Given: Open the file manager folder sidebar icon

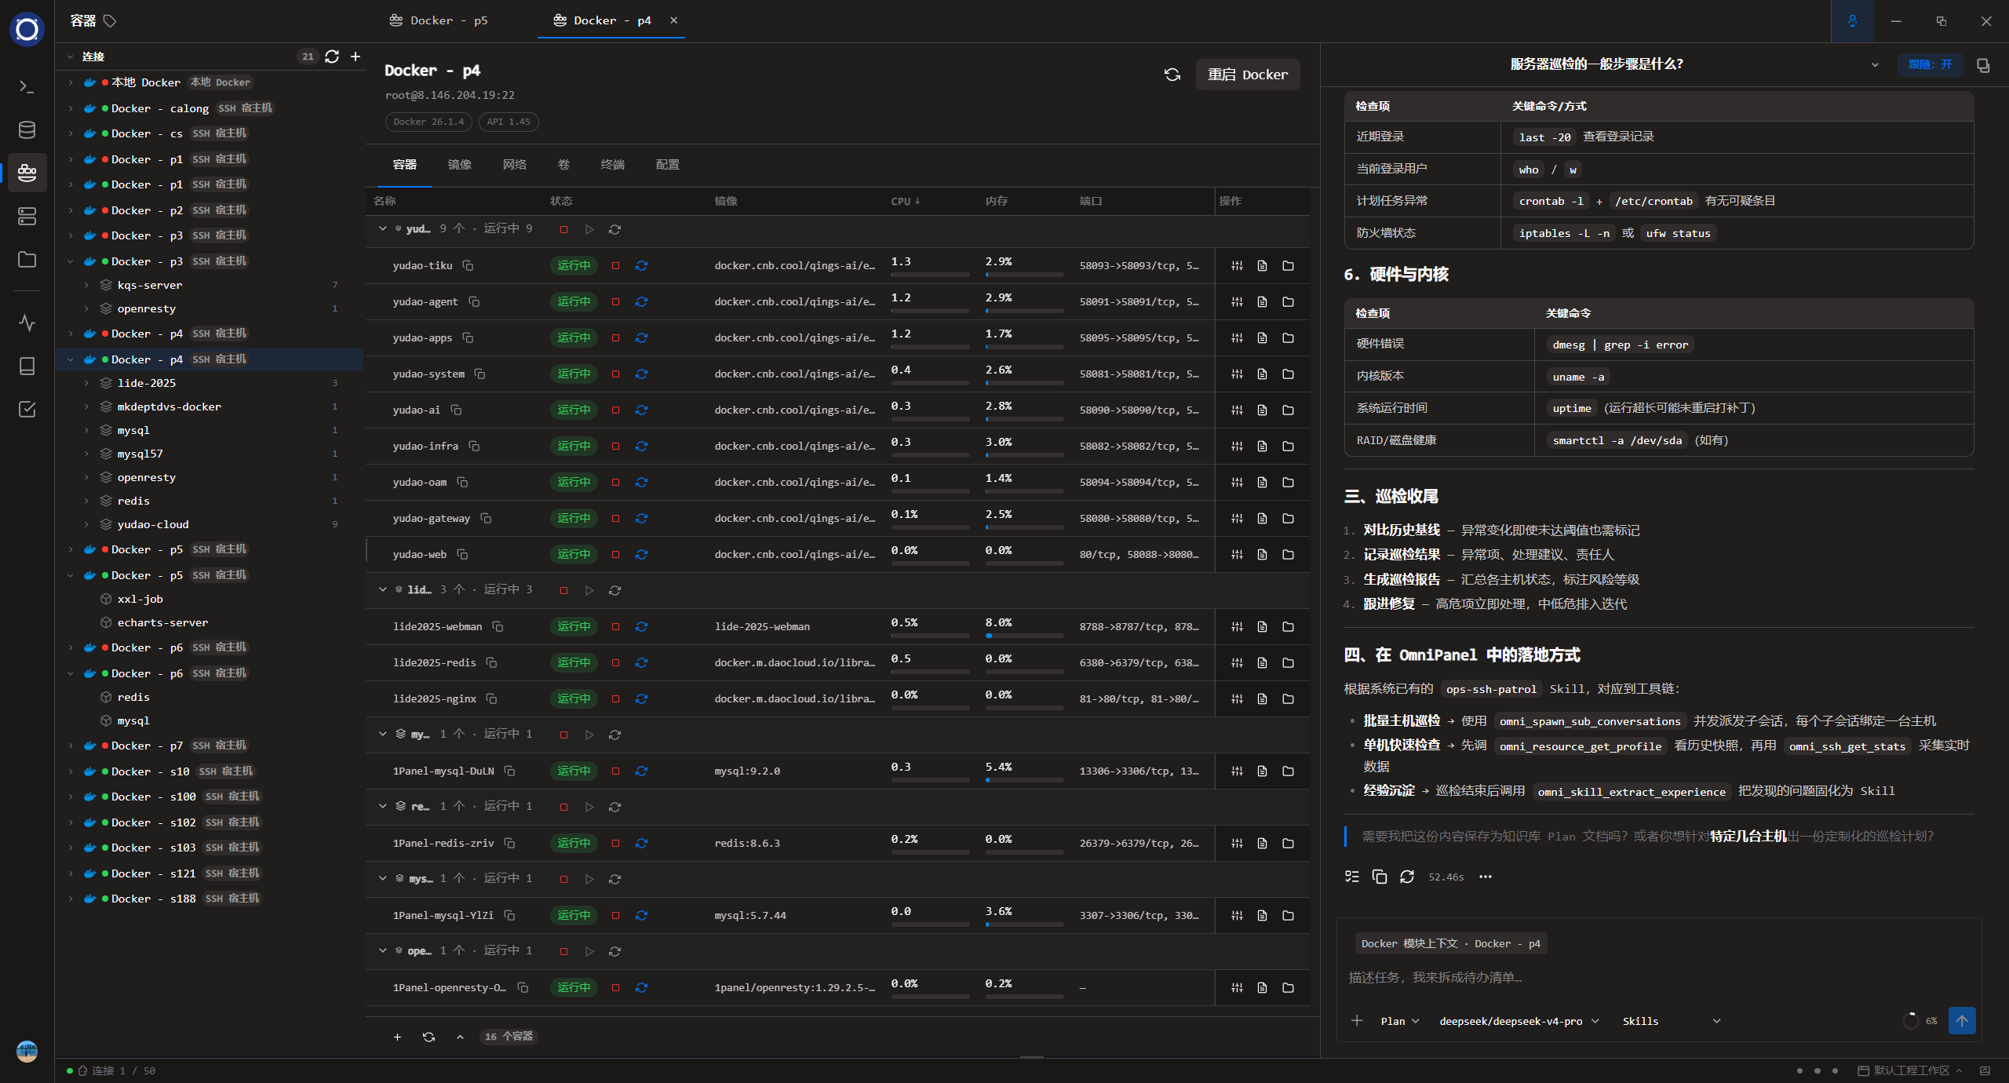Looking at the screenshot, I should 27,260.
